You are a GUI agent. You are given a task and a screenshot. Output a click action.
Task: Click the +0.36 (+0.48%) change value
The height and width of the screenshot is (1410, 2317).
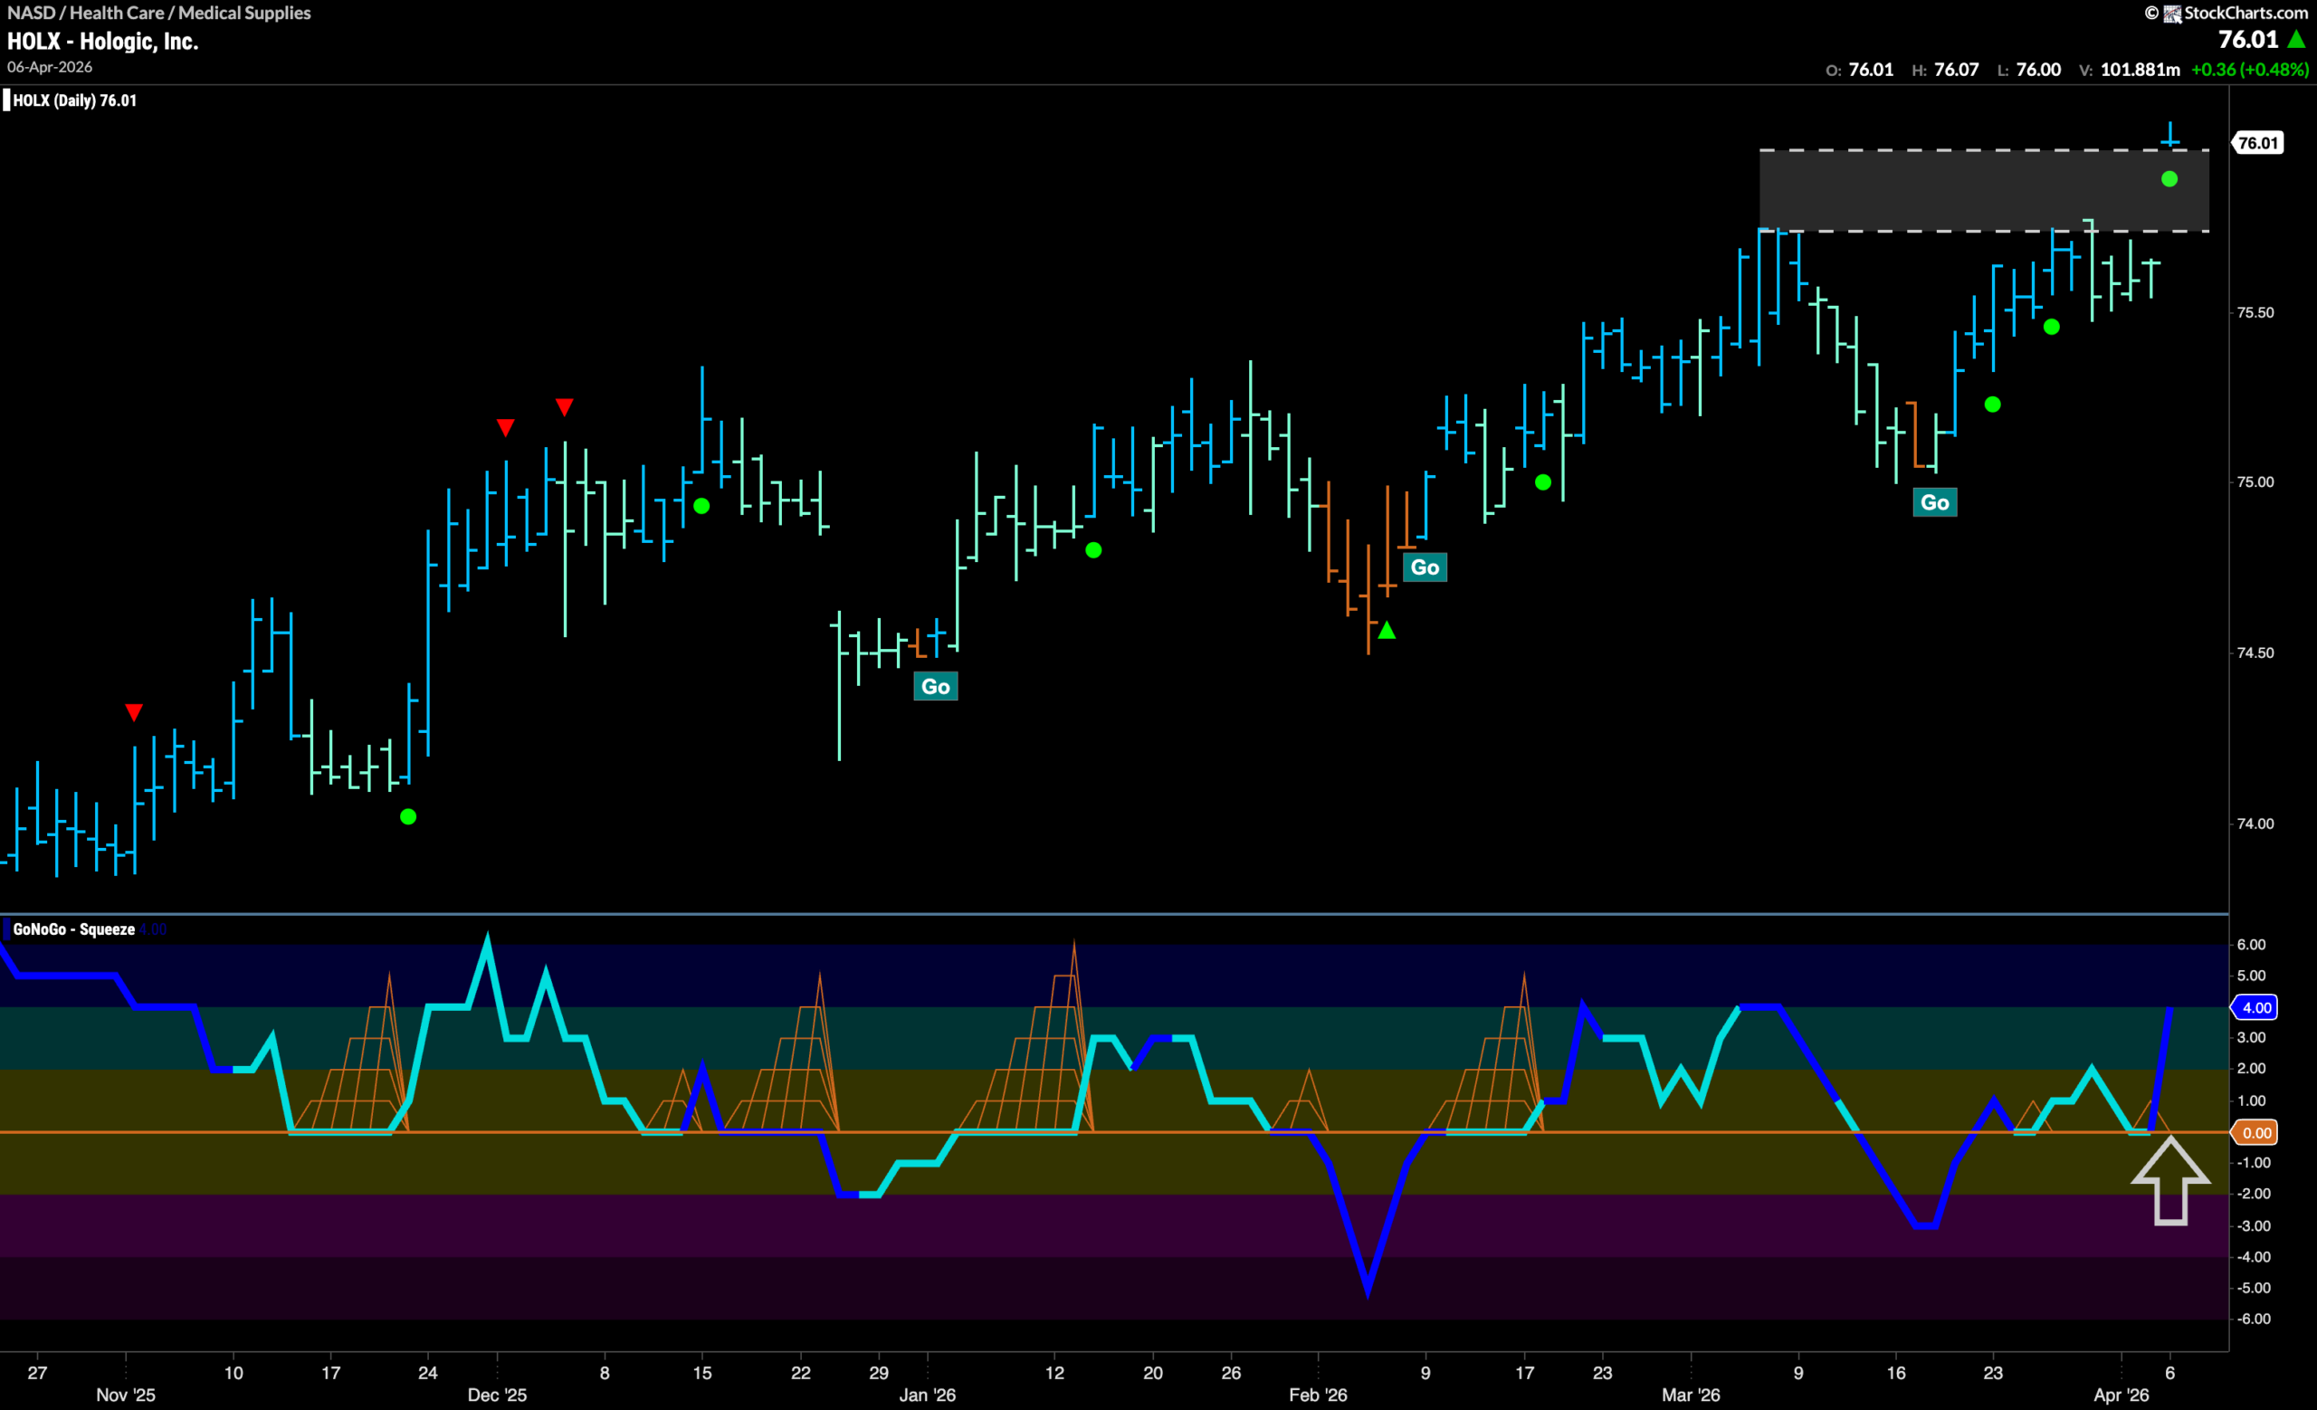pyautogui.click(x=2249, y=70)
